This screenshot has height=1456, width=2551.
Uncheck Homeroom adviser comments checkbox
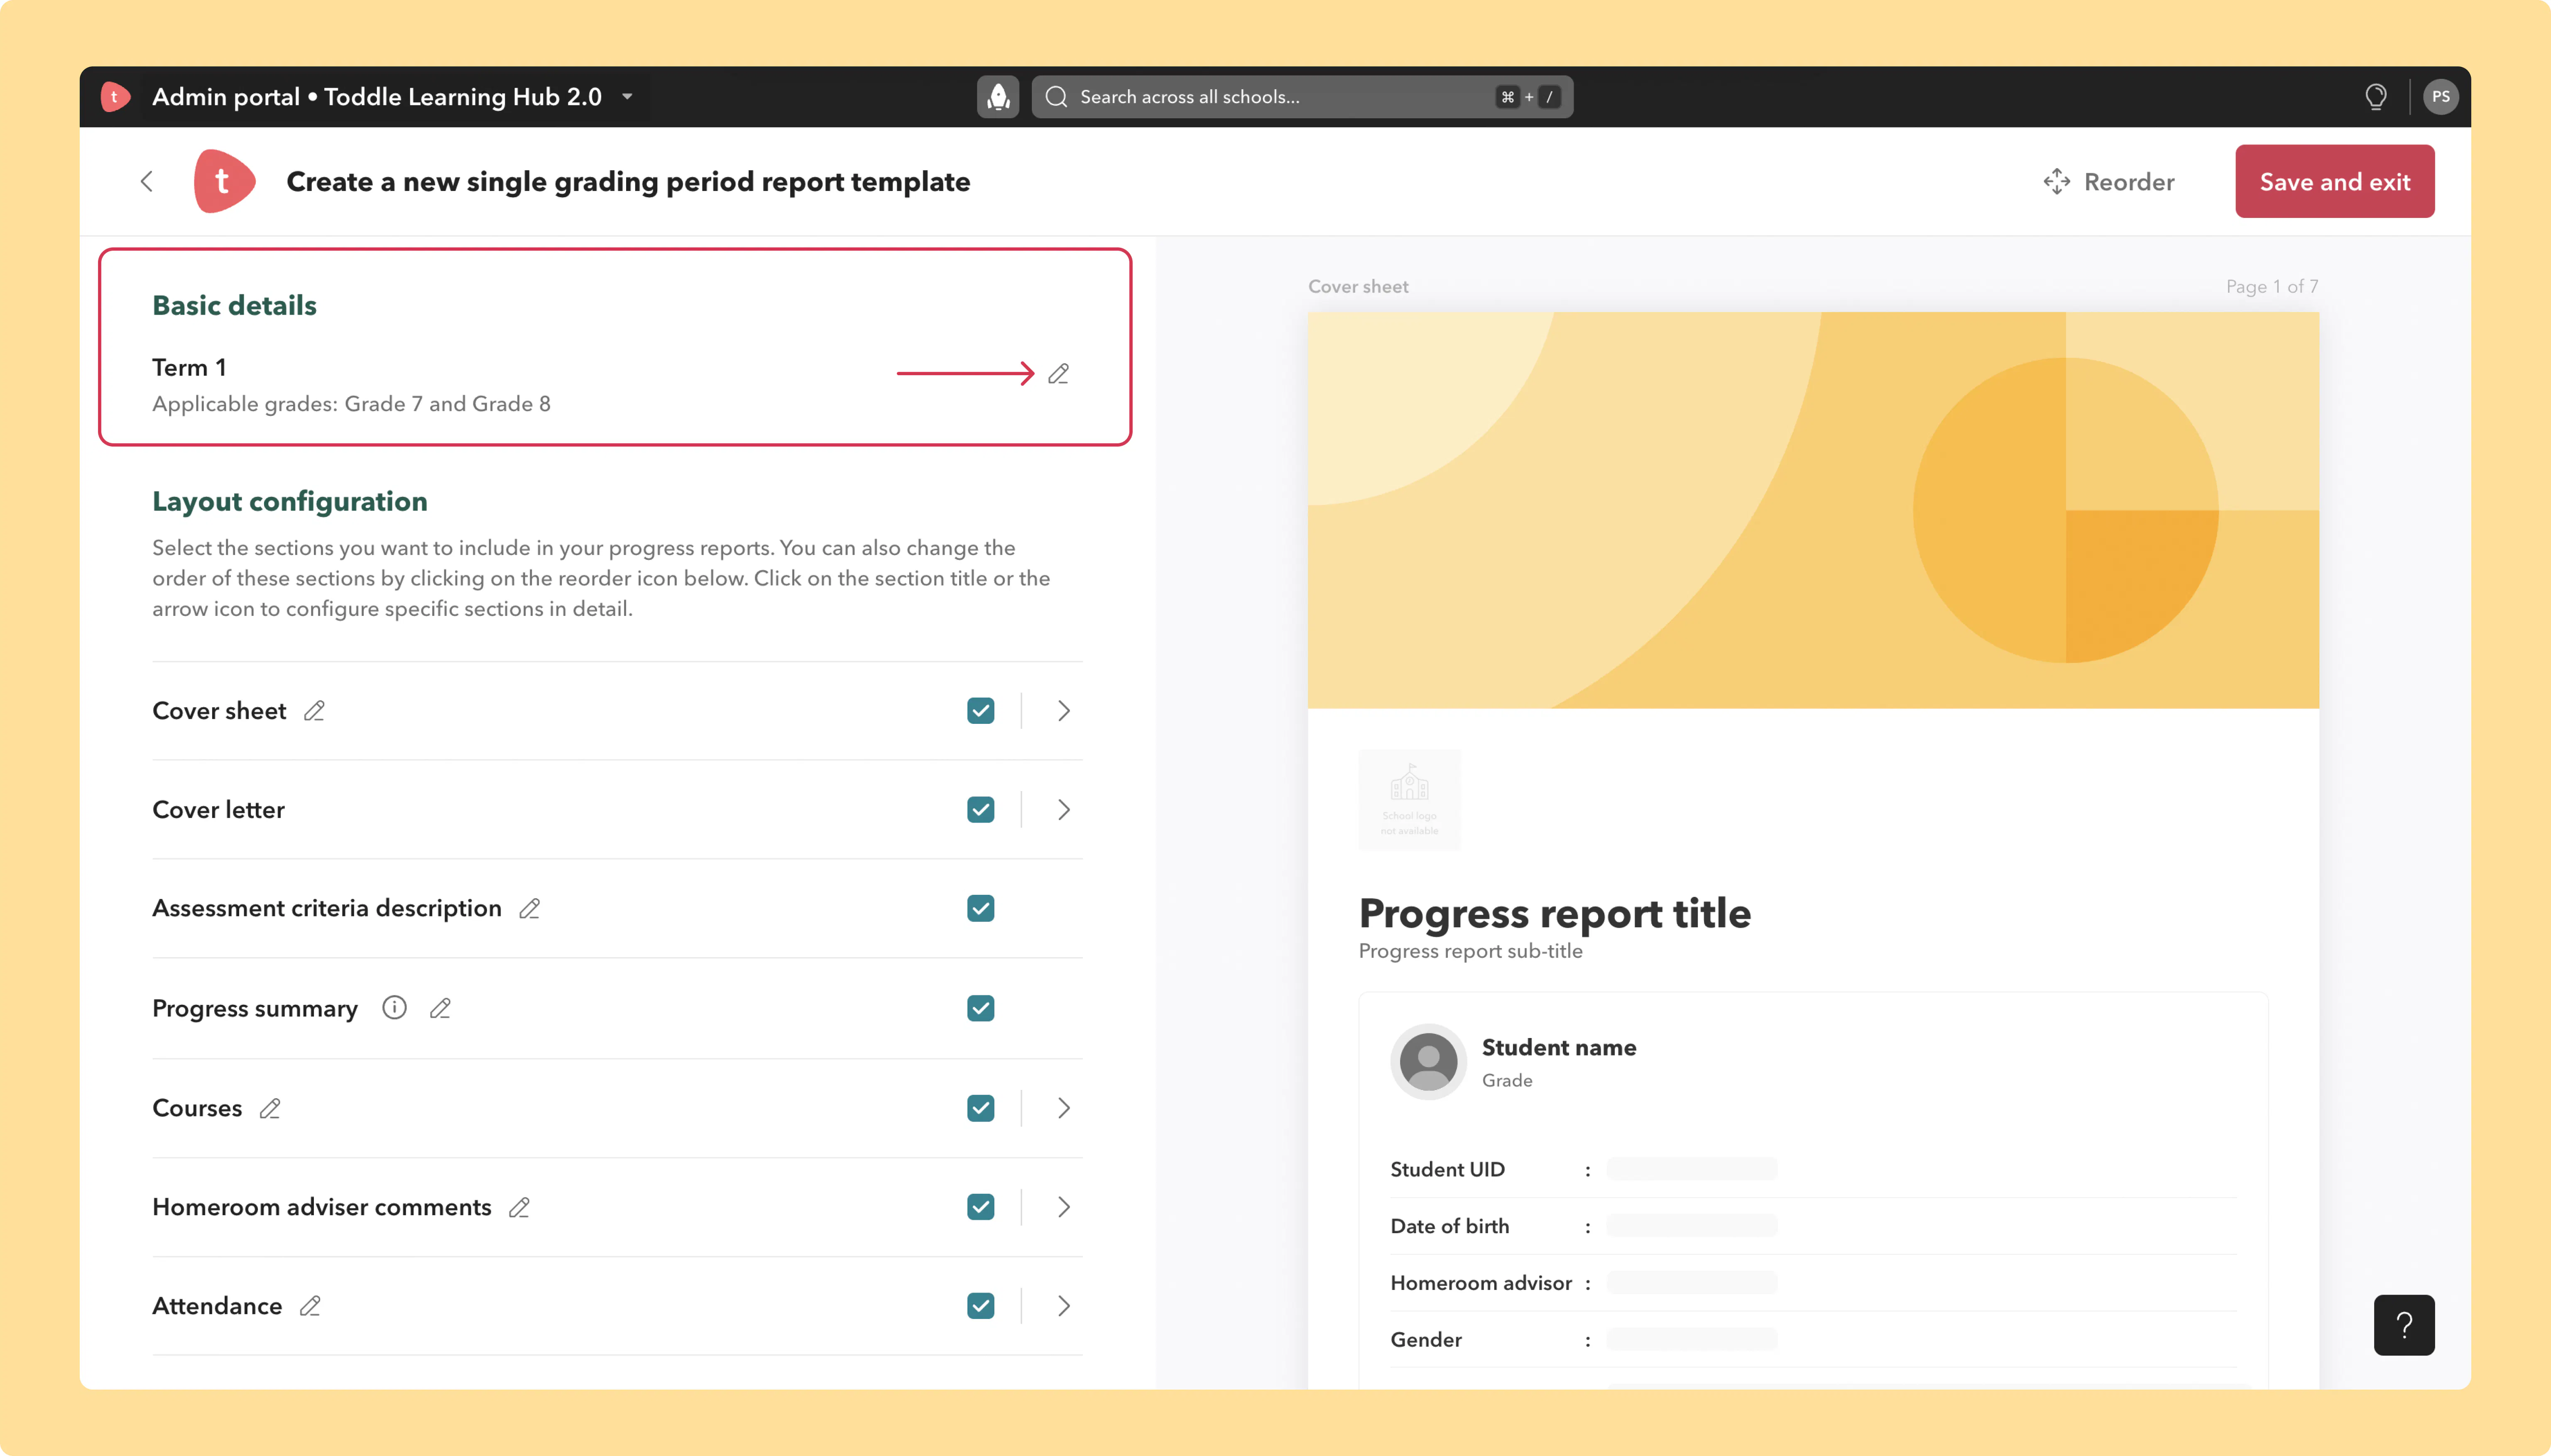(x=980, y=1207)
